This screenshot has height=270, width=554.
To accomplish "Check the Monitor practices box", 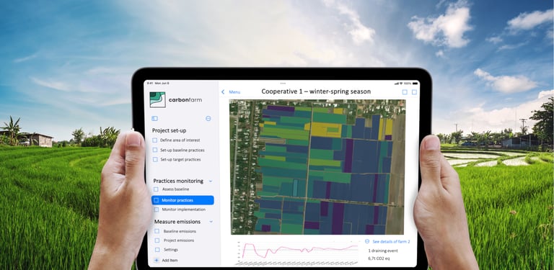I will point(156,200).
